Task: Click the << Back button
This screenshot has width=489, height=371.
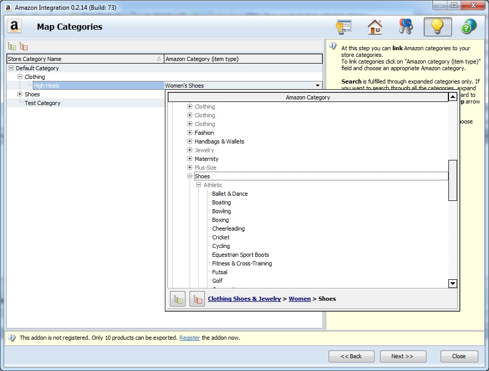Action: coord(351,356)
